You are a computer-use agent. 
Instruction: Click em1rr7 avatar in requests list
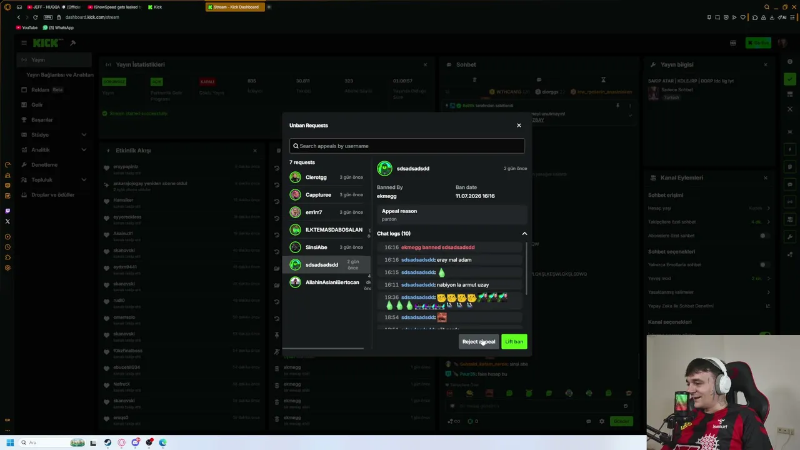click(x=295, y=212)
